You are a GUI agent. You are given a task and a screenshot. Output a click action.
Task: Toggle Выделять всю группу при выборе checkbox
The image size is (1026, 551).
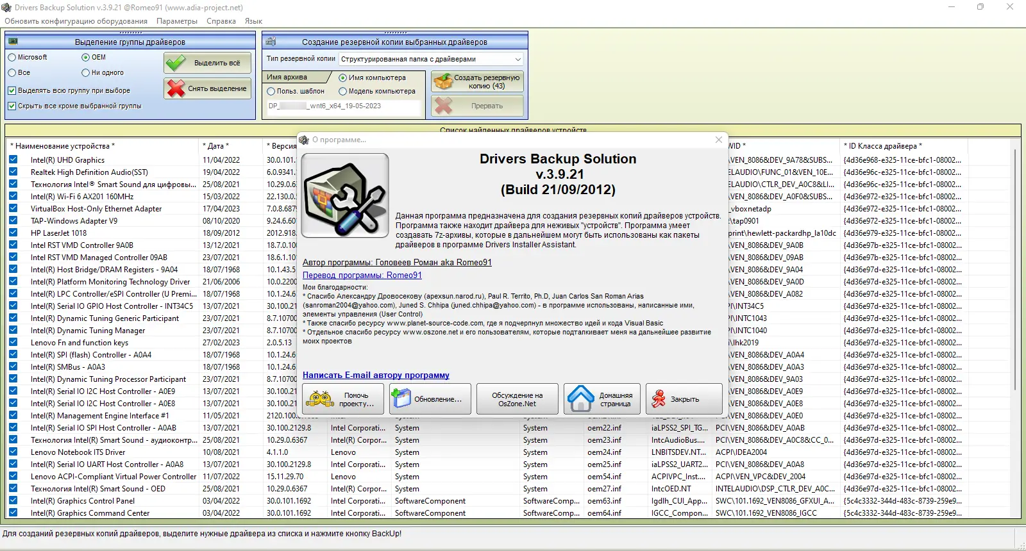tap(12, 90)
